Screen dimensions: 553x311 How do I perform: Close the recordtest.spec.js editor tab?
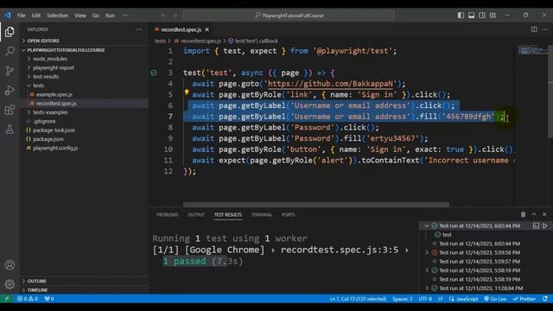tap(207, 29)
